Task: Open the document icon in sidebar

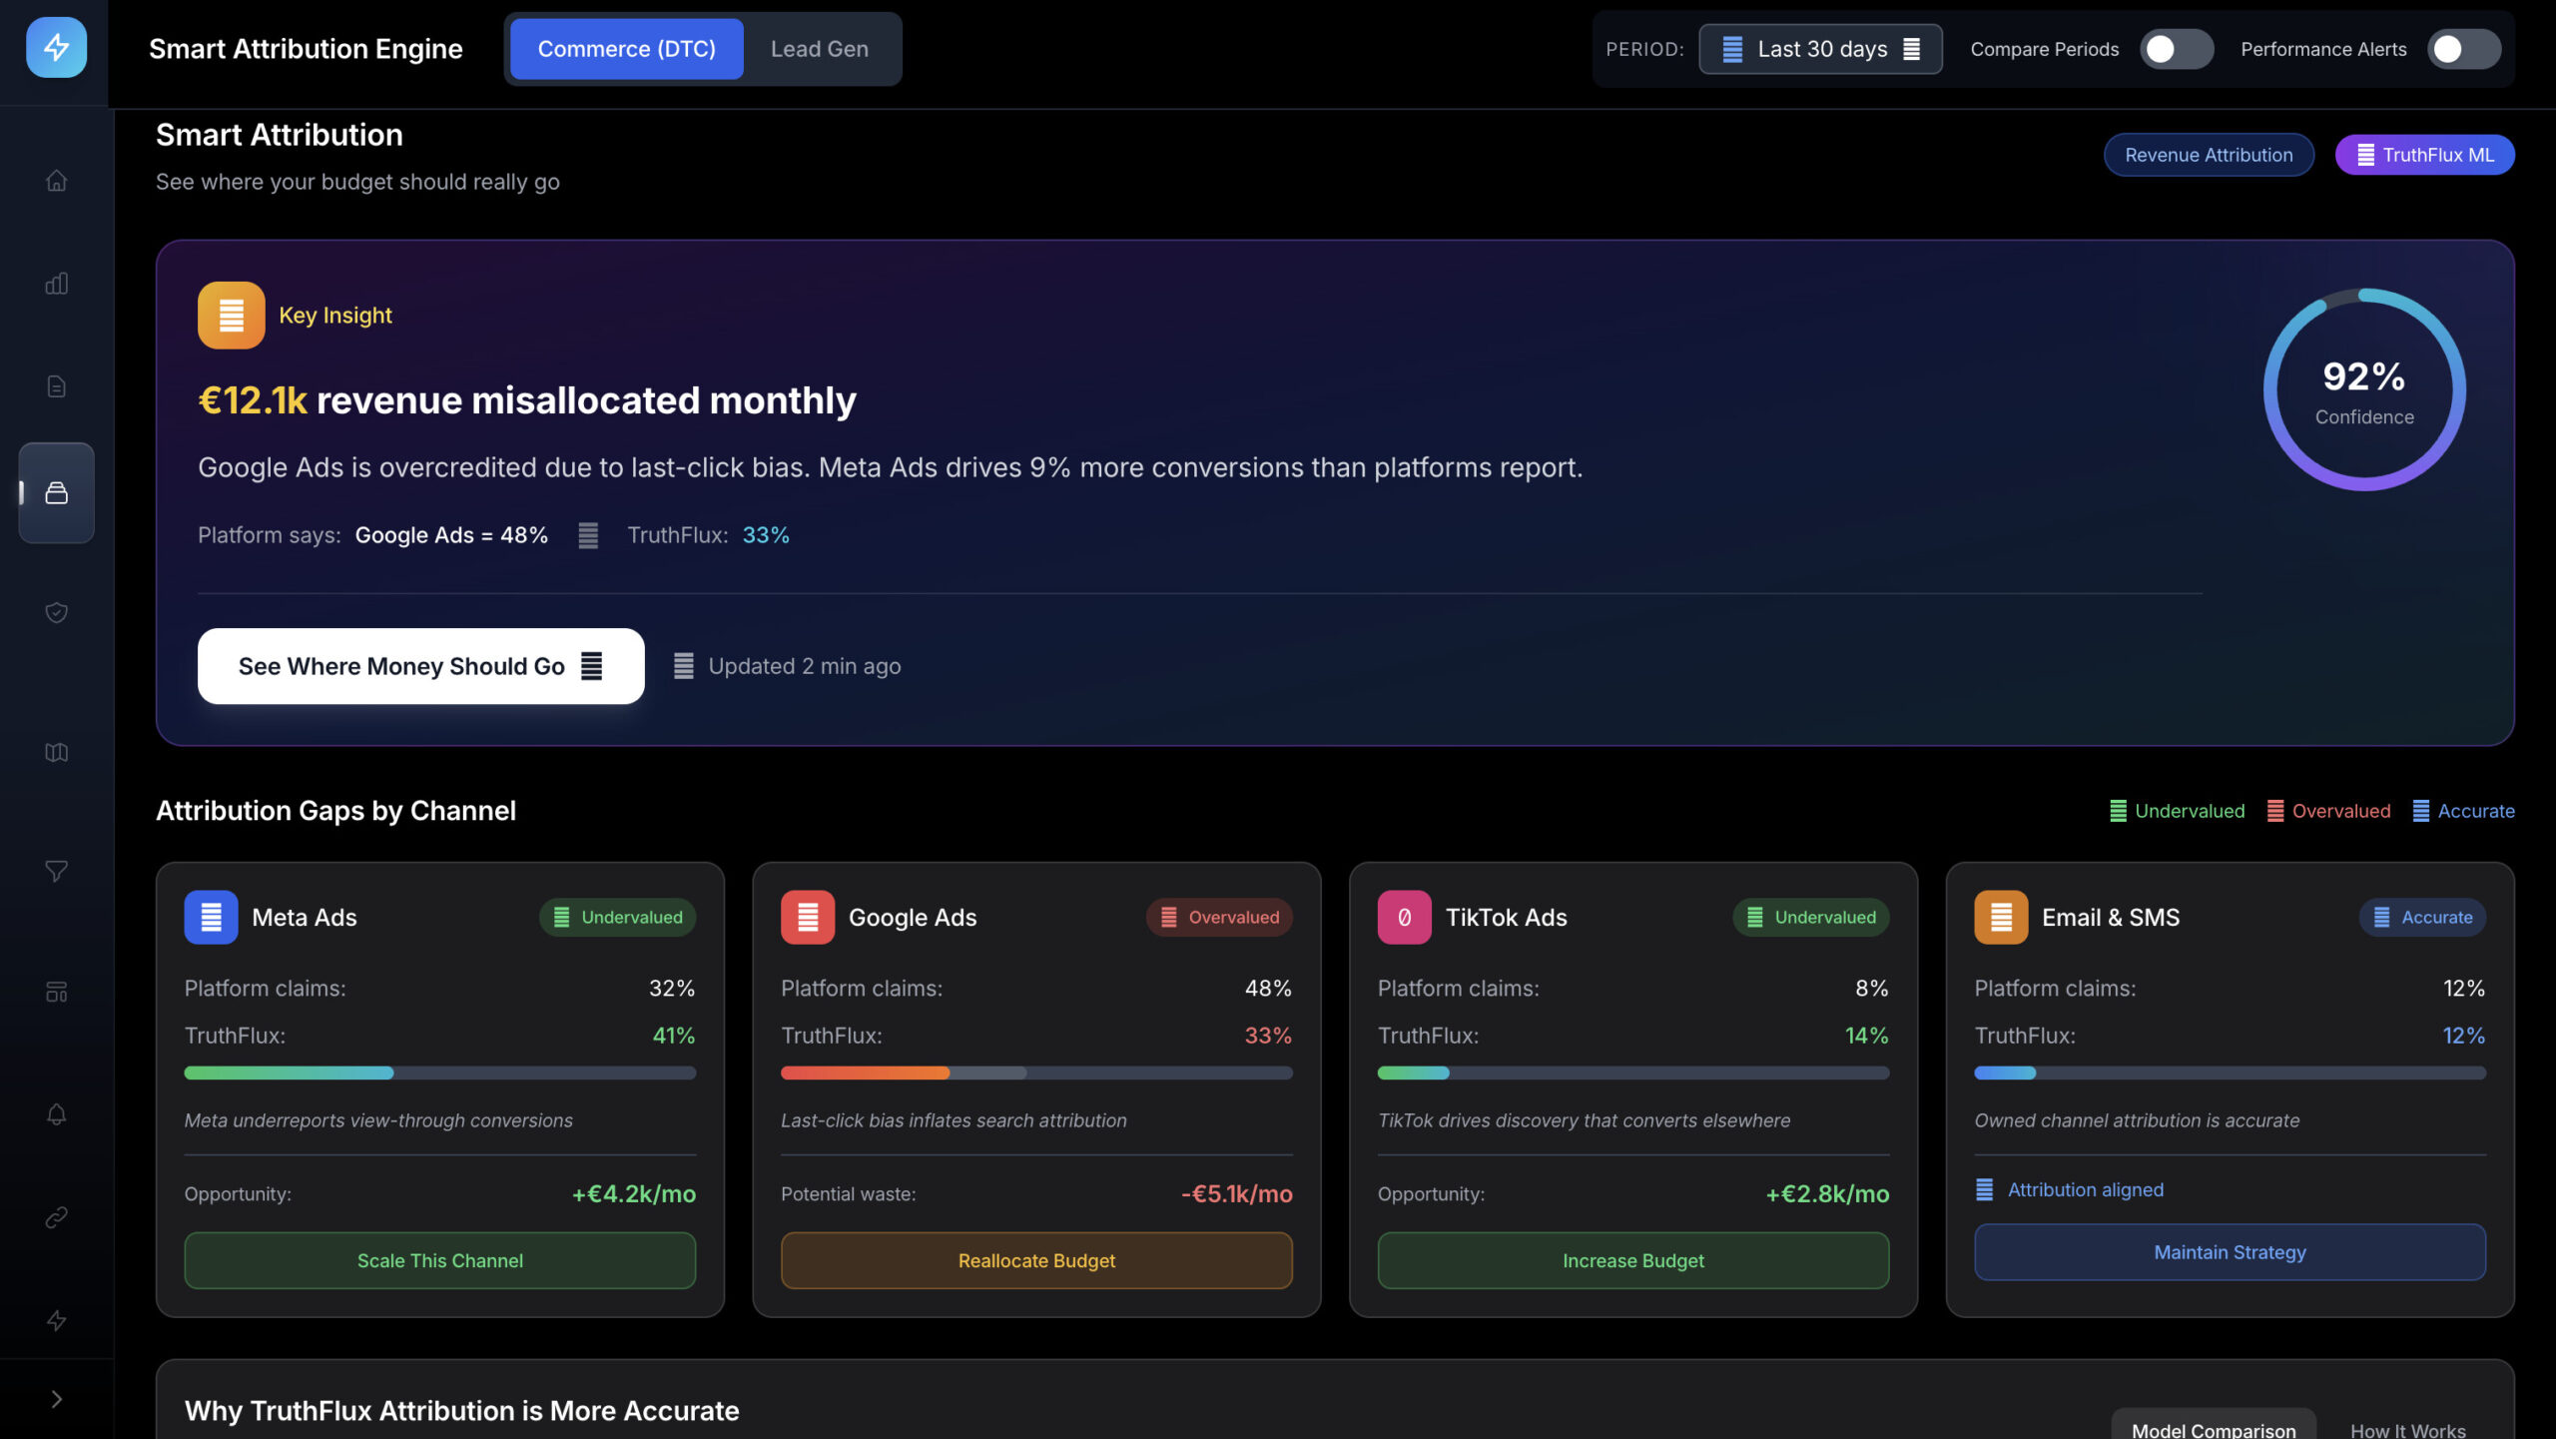Action: click(x=57, y=386)
